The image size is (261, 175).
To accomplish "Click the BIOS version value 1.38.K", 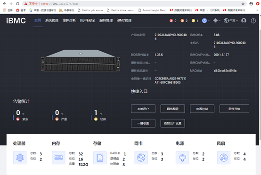I will pos(159,55).
